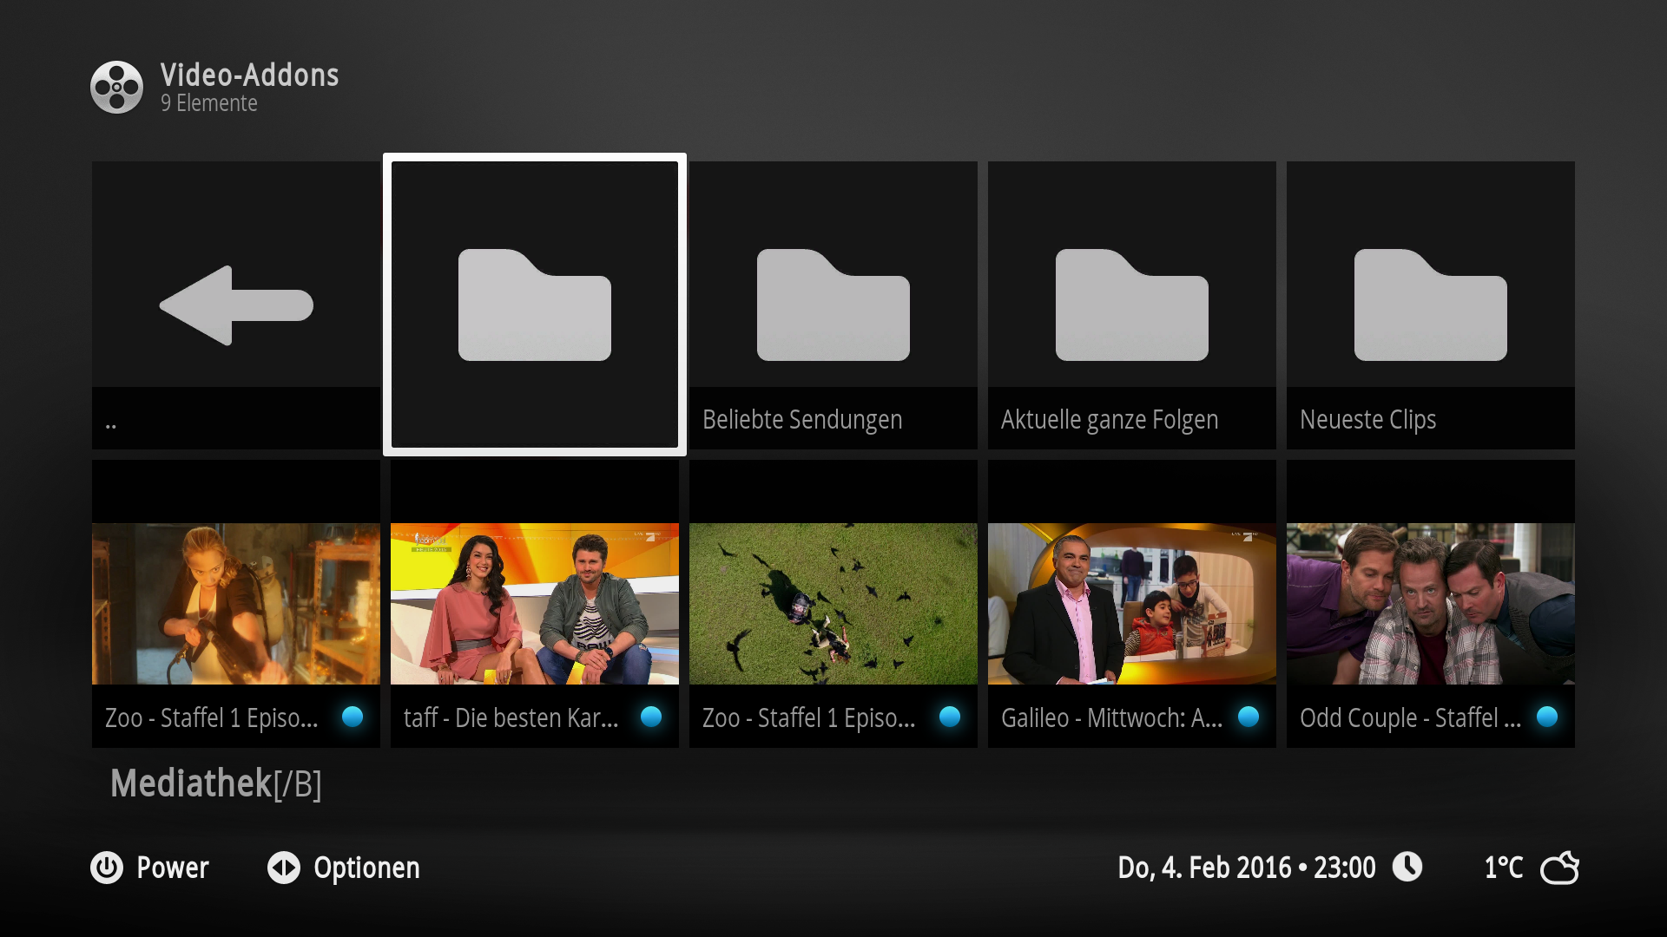Click the Power icon

click(107, 868)
